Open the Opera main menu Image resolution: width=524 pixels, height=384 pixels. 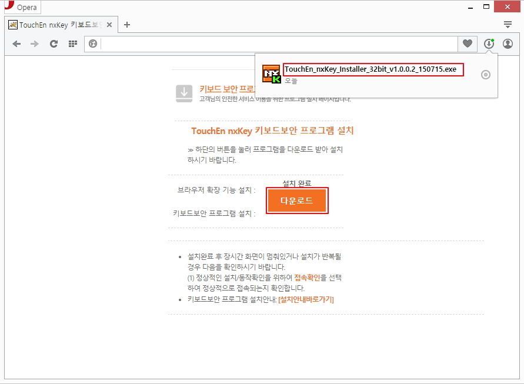pyautogui.click(x=22, y=7)
